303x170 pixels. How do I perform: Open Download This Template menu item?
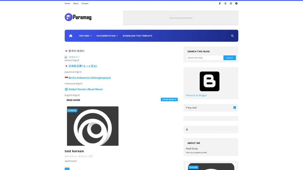137,36
